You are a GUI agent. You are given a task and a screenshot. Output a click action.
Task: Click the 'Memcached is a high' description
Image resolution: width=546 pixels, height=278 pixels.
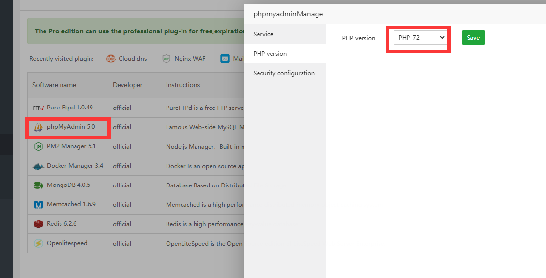tap(205, 204)
